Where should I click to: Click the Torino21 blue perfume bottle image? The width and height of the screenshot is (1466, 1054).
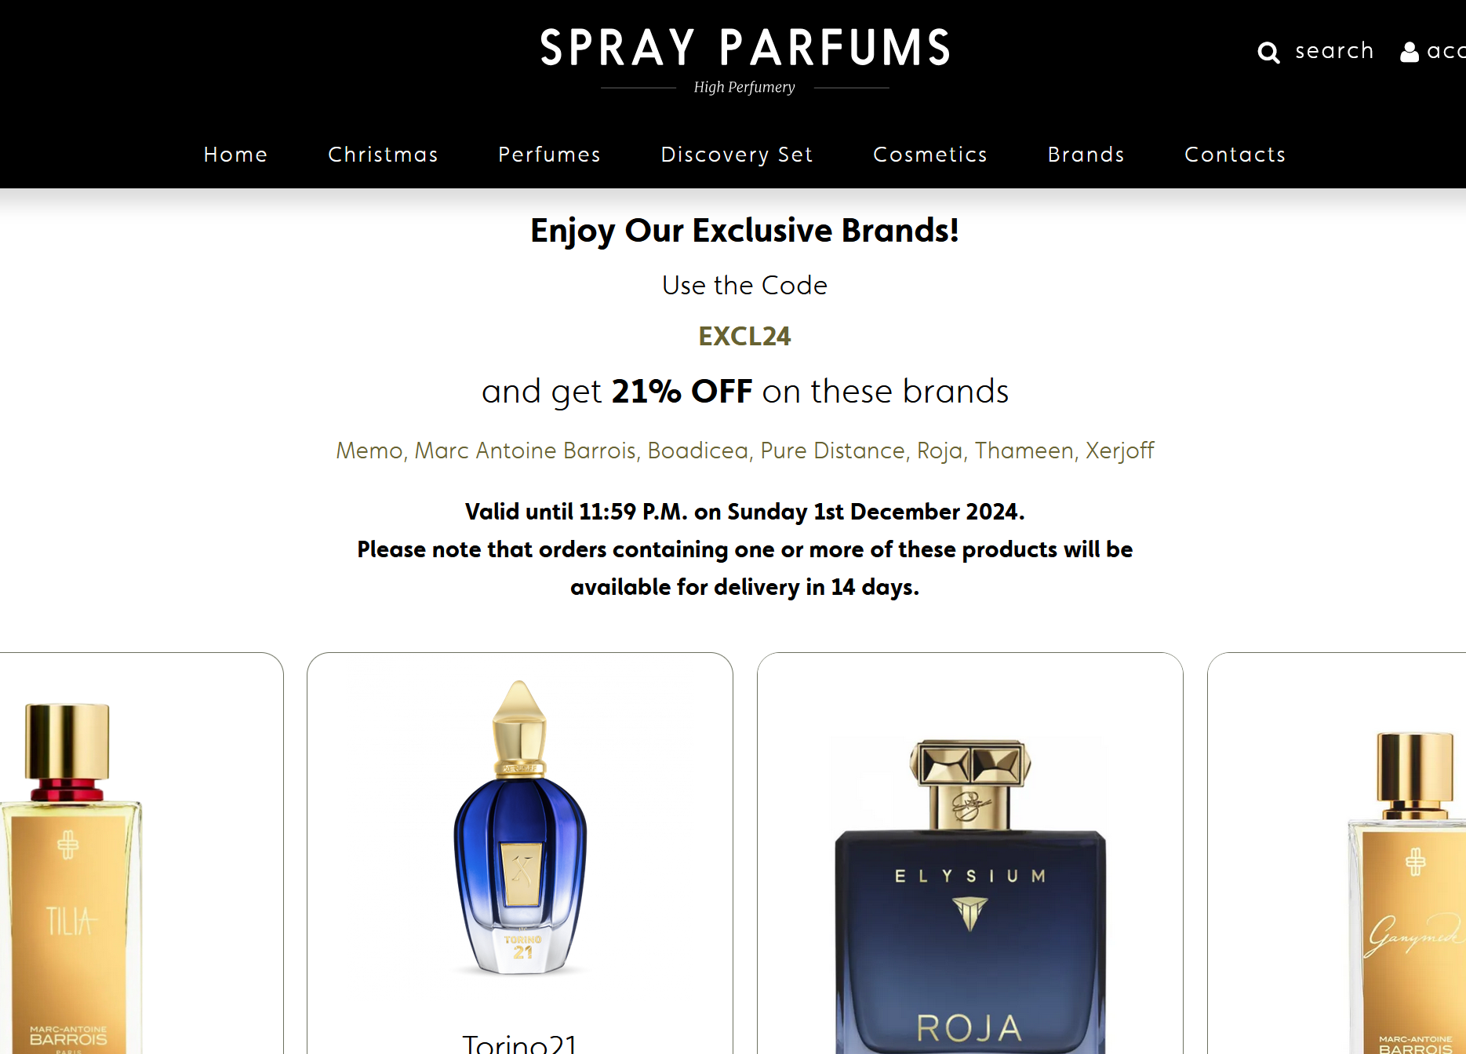coord(520,828)
